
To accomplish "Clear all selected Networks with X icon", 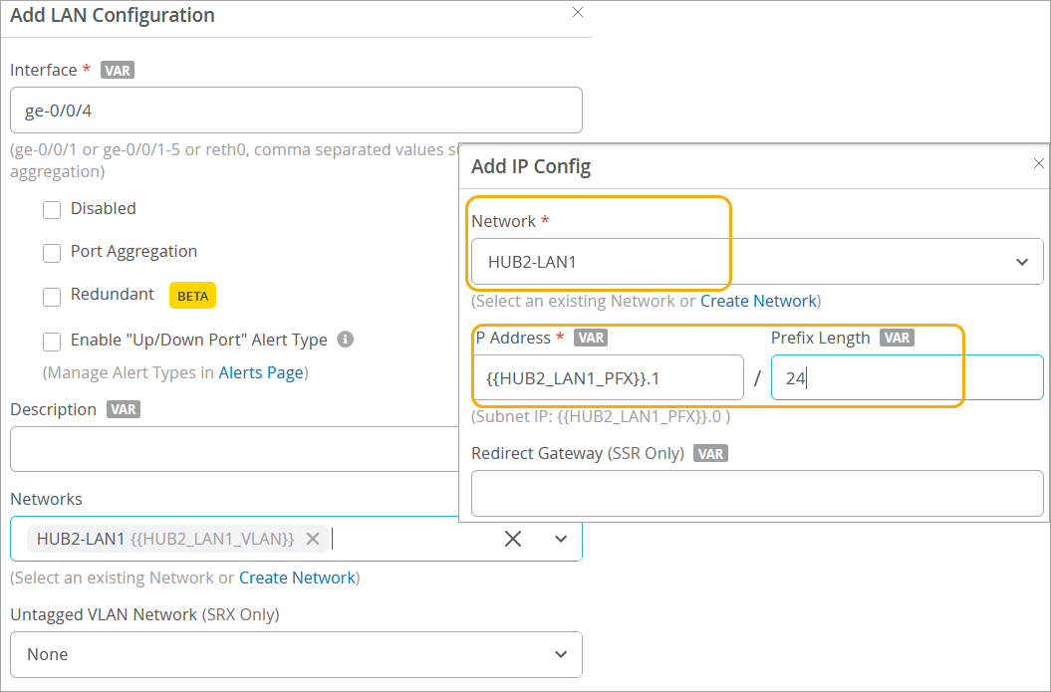I will pyautogui.click(x=512, y=539).
